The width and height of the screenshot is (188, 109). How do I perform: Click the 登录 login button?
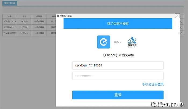118,95
